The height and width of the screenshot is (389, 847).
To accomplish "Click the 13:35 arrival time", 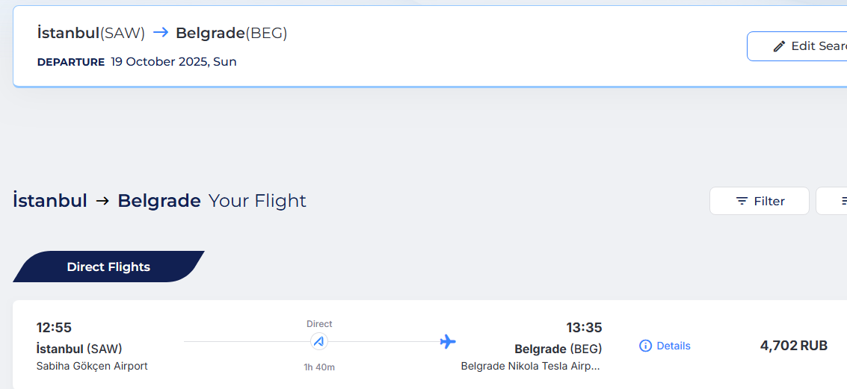I will 584,328.
